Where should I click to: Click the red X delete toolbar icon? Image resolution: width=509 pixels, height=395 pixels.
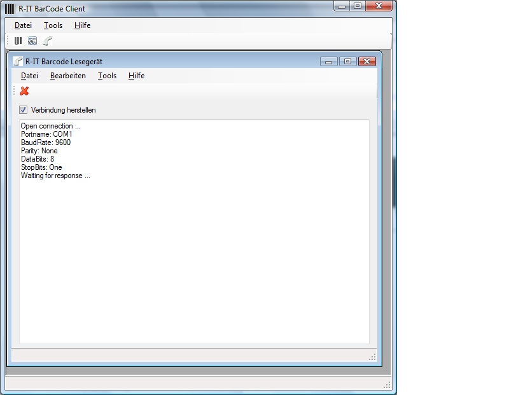24,91
